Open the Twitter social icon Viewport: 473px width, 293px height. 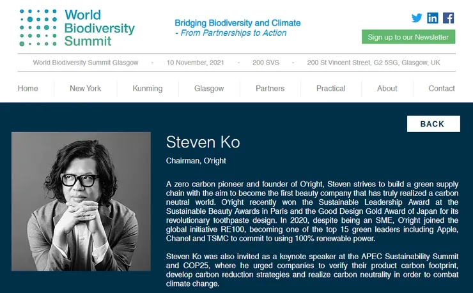[x=417, y=18]
